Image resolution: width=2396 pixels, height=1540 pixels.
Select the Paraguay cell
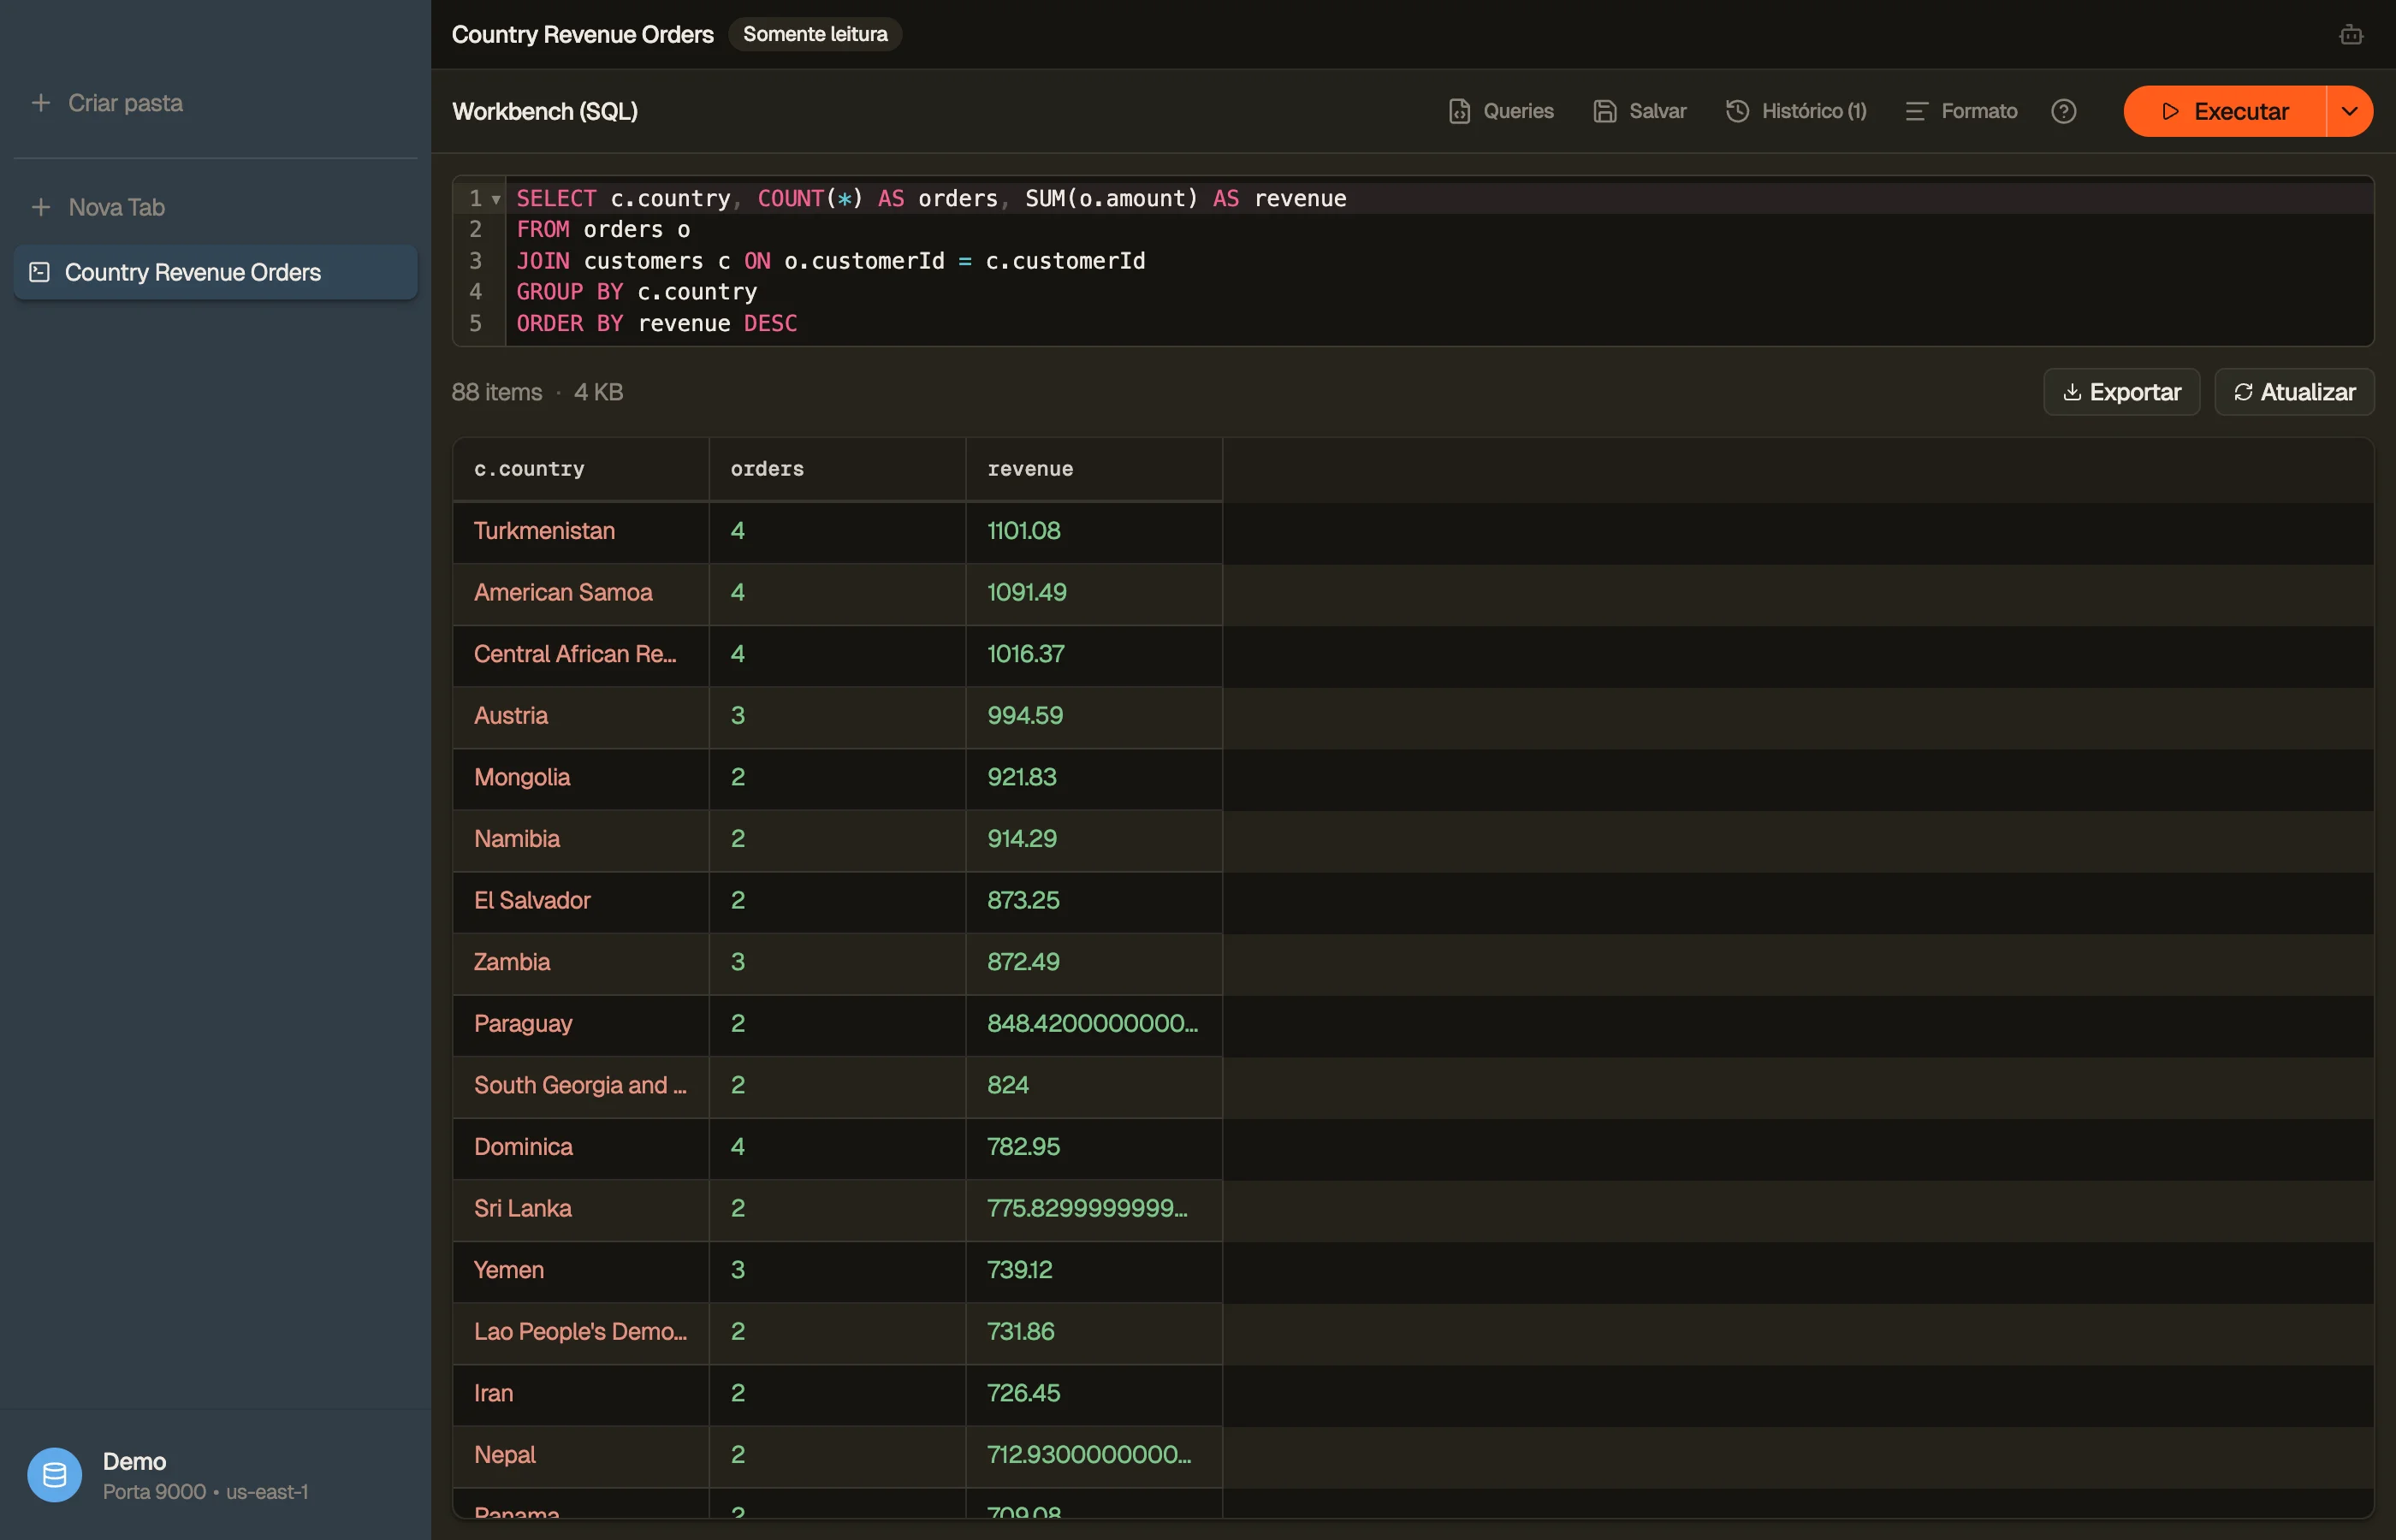pyautogui.click(x=581, y=1024)
